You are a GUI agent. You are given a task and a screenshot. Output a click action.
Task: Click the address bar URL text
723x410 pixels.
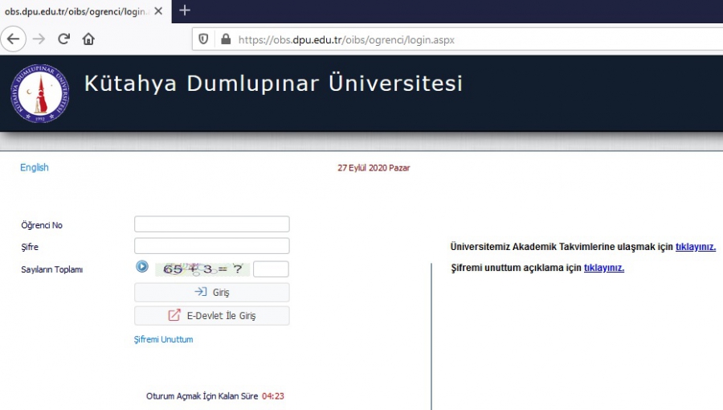click(x=346, y=39)
